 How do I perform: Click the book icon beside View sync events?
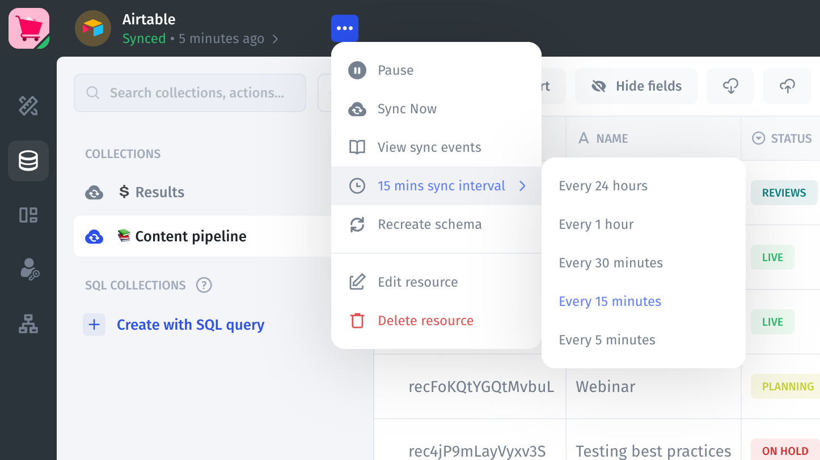coord(357,147)
